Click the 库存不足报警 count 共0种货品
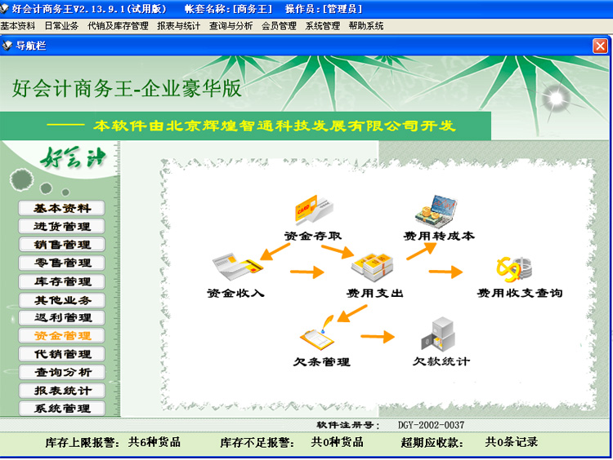613x460 pixels. click(x=337, y=442)
